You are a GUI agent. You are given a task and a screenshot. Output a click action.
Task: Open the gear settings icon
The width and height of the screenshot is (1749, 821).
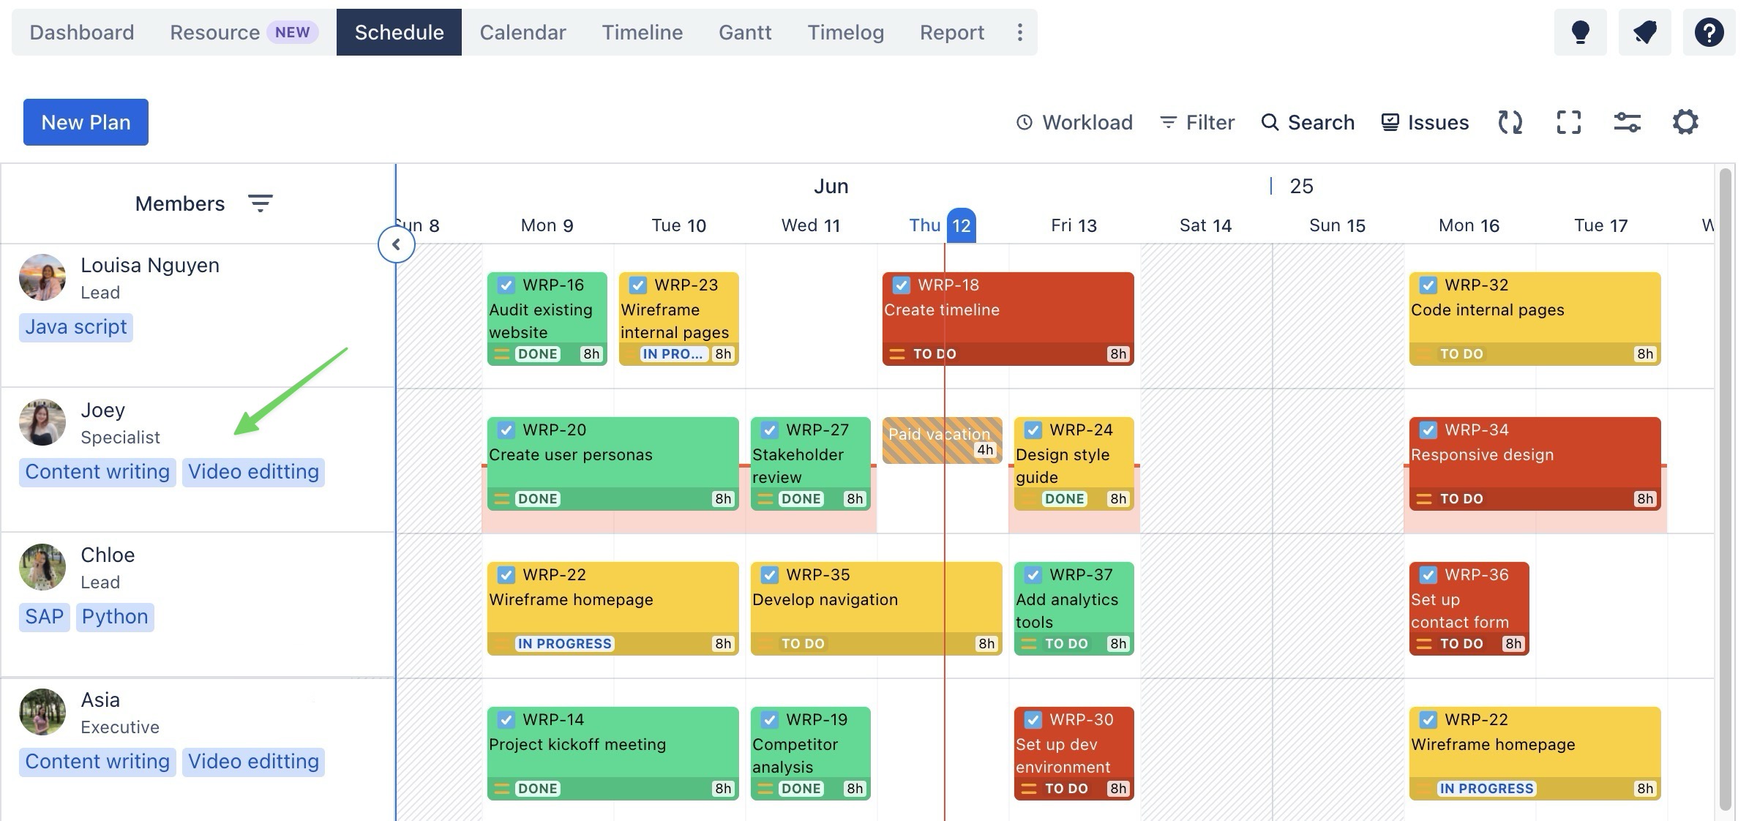(x=1685, y=122)
